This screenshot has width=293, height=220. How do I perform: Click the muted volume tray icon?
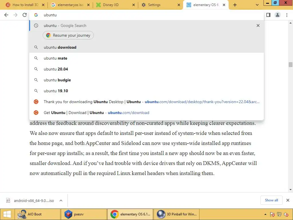tap(286, 214)
